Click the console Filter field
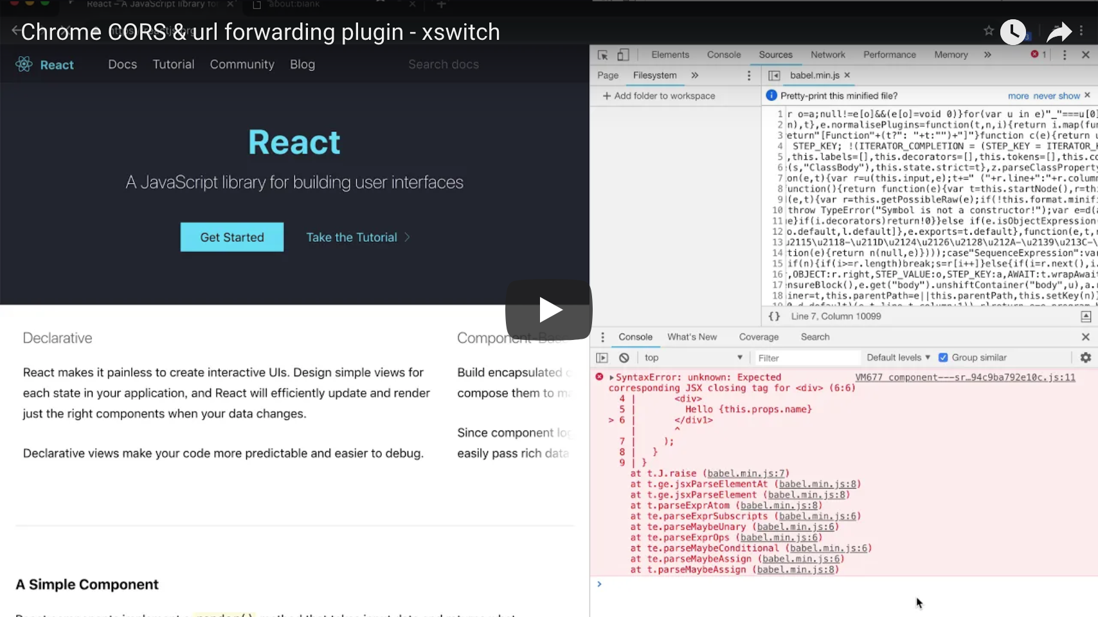This screenshot has width=1098, height=617. pos(806,358)
